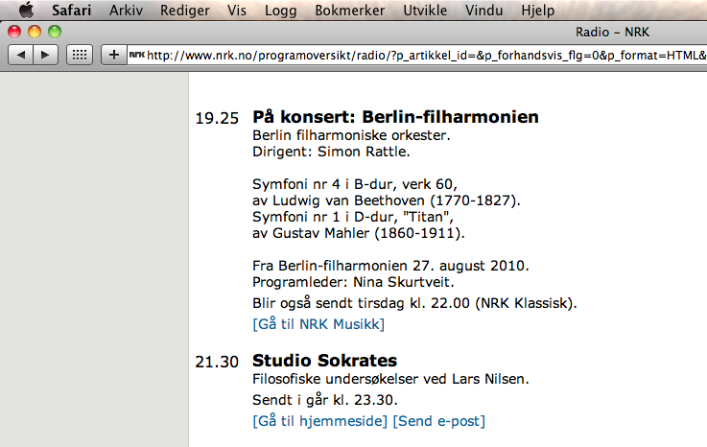Screen dimensions: 707x447
Task: Show Top Sites grid view
Action: pyautogui.click(x=80, y=55)
